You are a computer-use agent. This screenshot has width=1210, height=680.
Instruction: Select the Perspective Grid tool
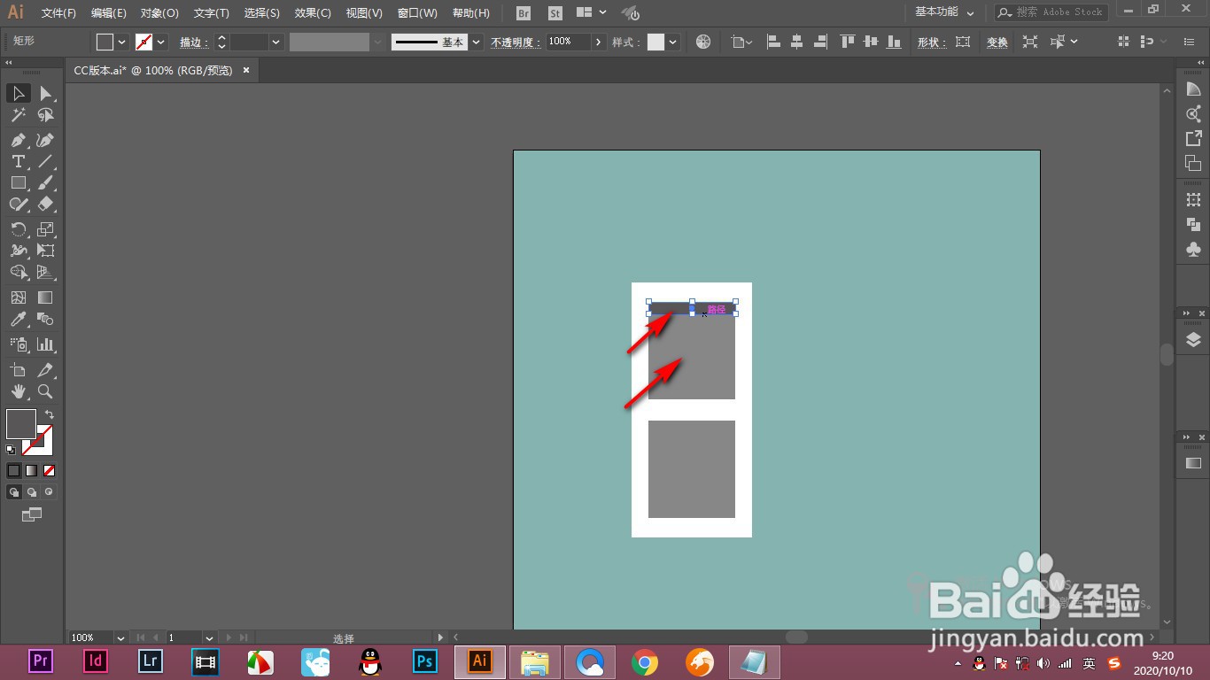tap(45, 272)
